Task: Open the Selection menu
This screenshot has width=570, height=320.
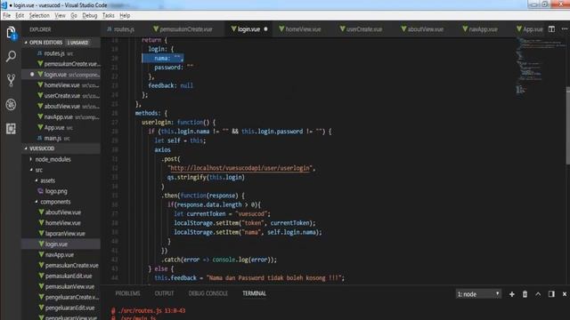Action: point(39,16)
